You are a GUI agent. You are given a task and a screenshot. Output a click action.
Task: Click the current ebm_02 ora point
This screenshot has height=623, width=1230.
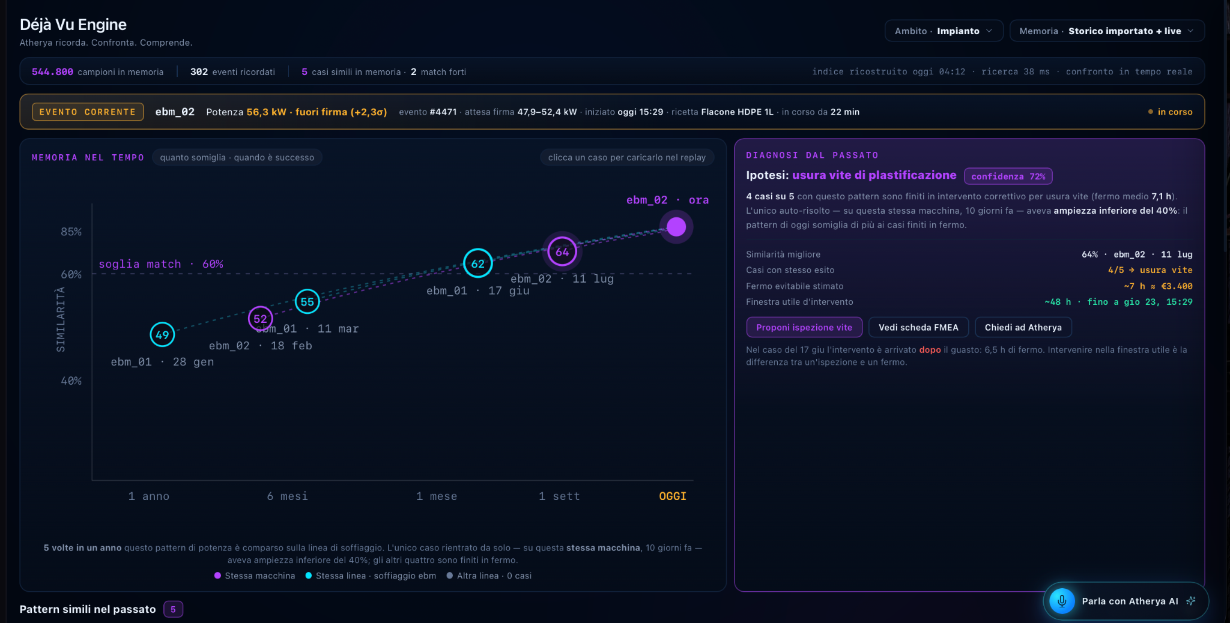pyautogui.click(x=676, y=227)
